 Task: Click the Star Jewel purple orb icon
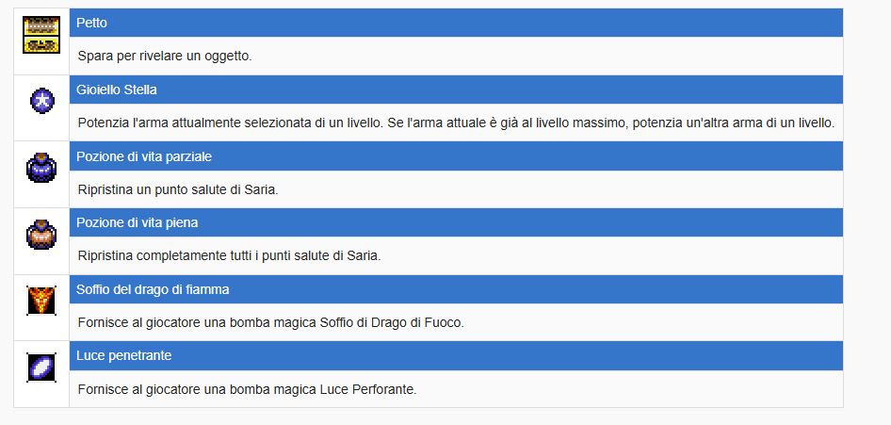42,101
